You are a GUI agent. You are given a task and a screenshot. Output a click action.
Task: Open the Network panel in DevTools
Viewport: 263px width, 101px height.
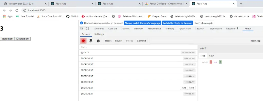pyautogui.click(x=139, y=29)
